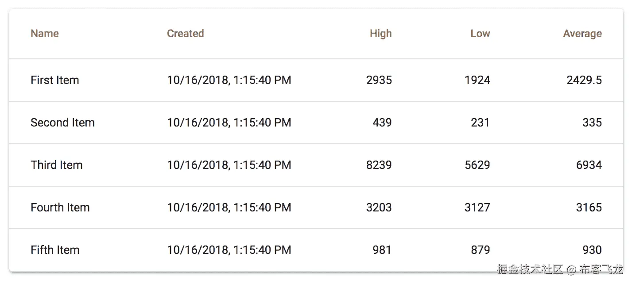
Task: Click the Low value 3127
Action: pos(477,207)
